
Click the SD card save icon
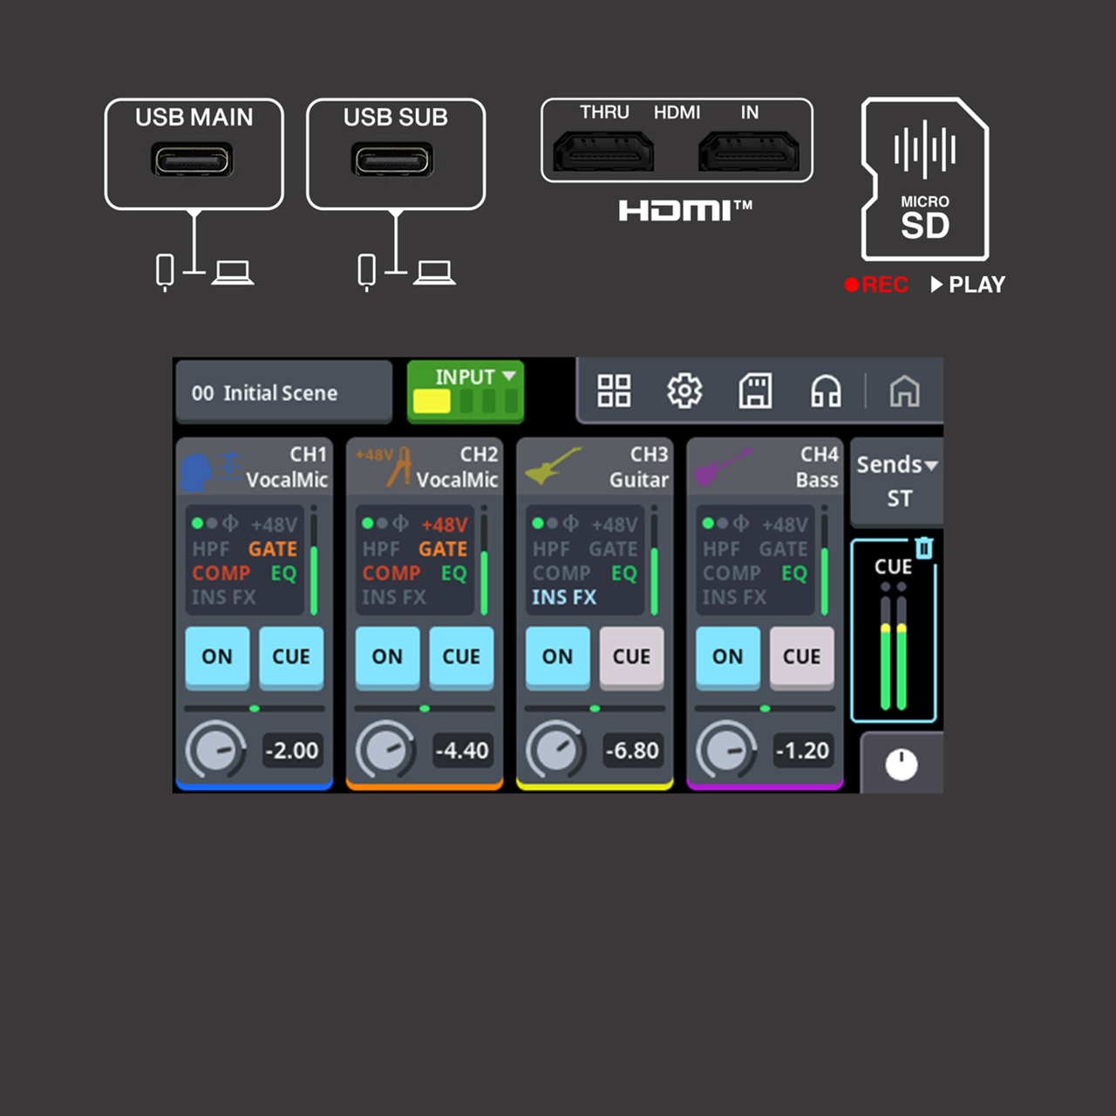(755, 391)
